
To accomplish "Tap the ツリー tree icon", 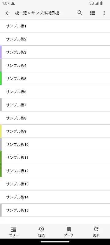I will click(14, 229).
